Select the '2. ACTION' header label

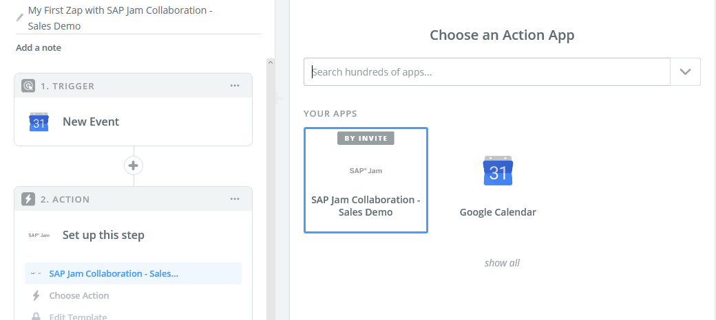[65, 199]
